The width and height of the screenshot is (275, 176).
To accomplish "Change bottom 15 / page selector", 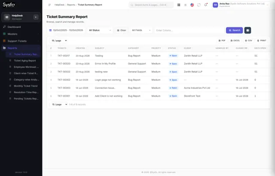I will coord(58,104).
